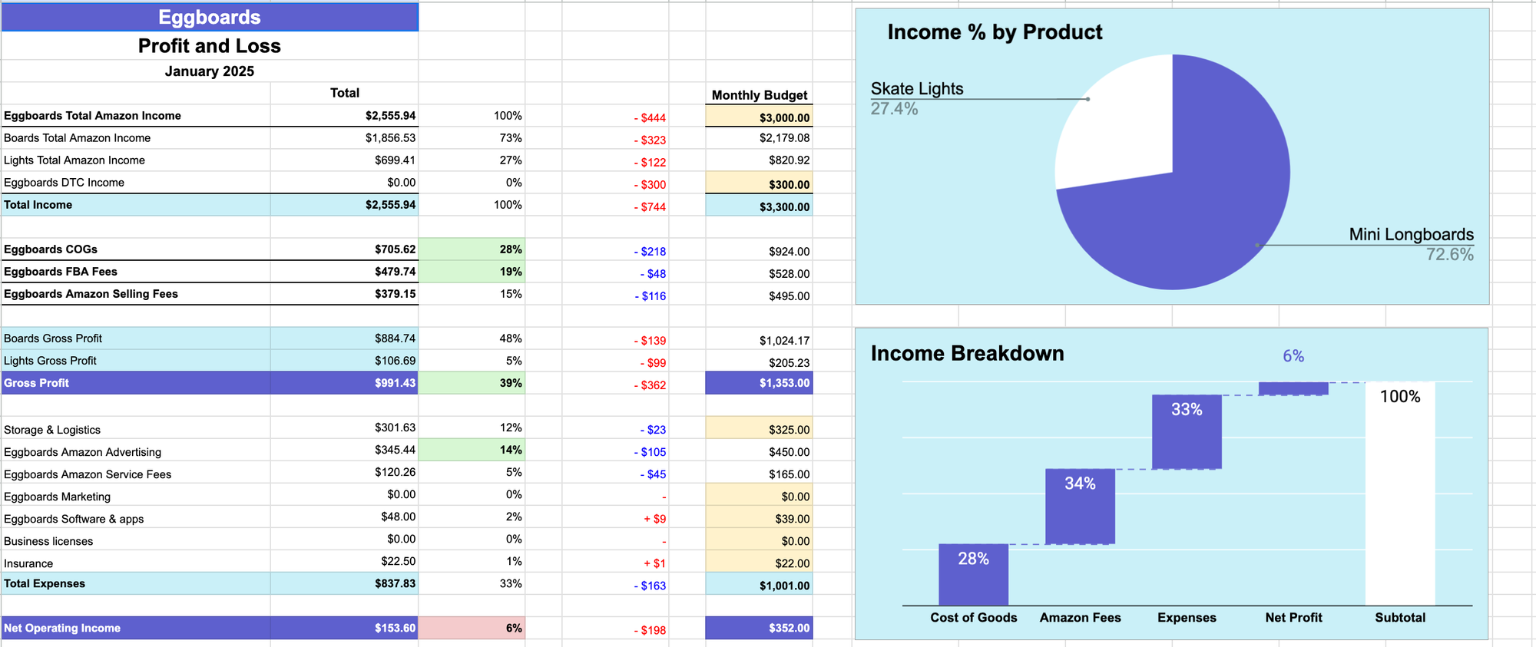Click the $379.15 selling fees value
Screen dimensions: 1536x647
(x=395, y=294)
